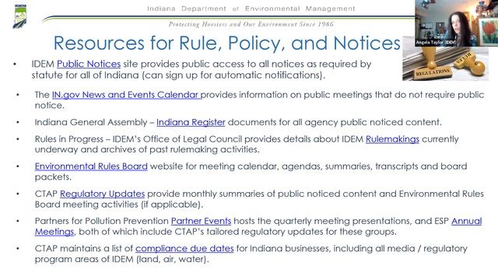Open IN.gov News and Events Calendar link

coord(126,95)
